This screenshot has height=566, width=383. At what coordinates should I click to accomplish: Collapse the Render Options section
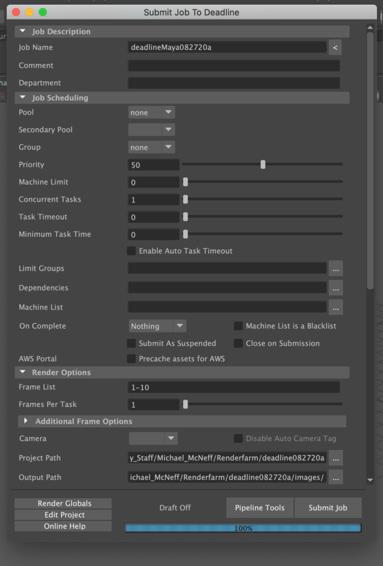[x=23, y=372]
